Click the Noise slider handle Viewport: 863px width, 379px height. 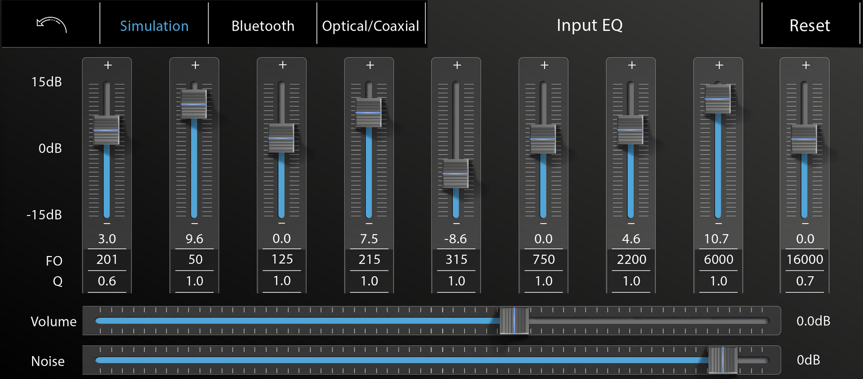[722, 360]
